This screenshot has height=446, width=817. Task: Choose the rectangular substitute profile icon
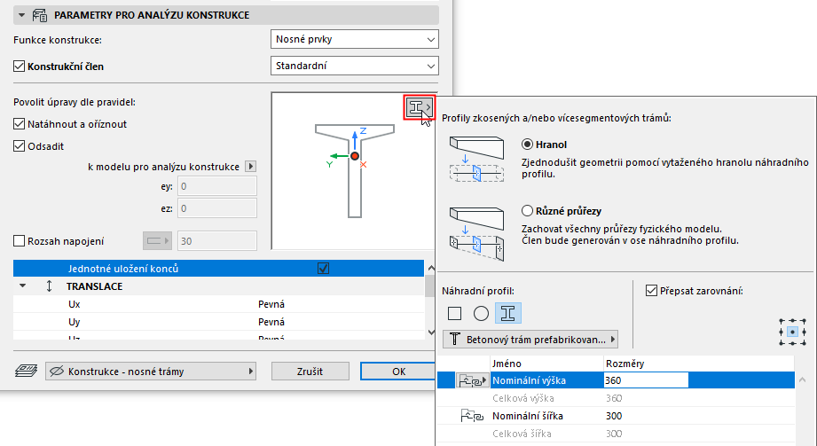point(455,313)
